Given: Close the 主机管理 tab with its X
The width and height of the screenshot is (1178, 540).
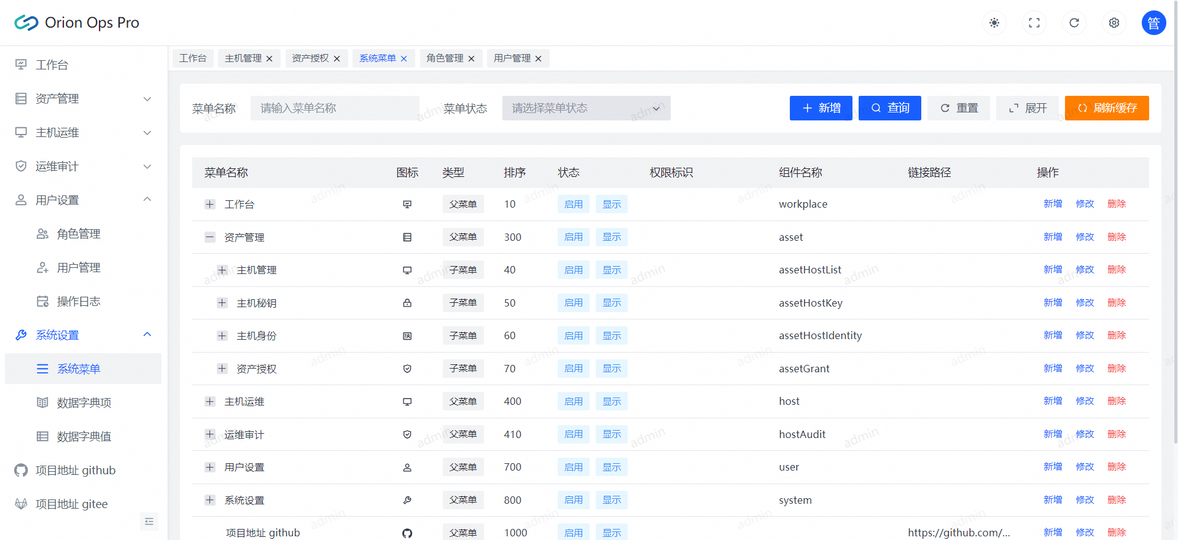Looking at the screenshot, I should pos(269,59).
